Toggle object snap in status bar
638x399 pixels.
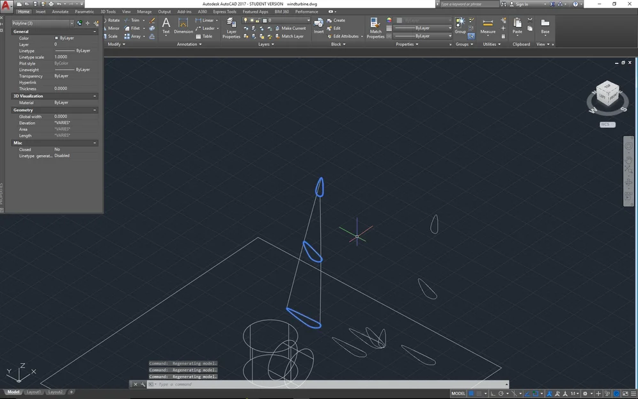point(536,394)
